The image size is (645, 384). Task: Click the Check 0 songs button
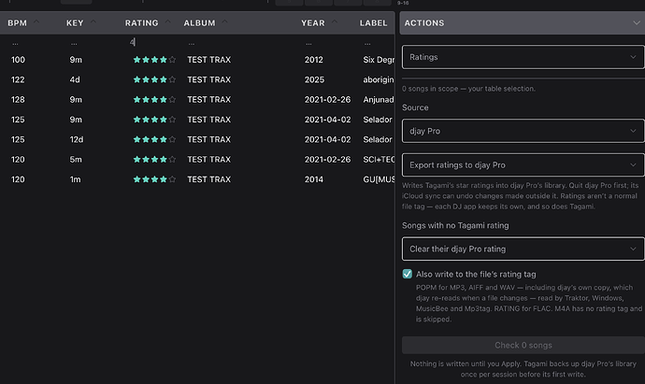coord(523,345)
